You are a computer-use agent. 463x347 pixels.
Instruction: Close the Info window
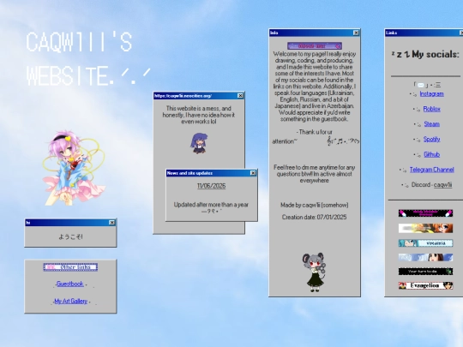356,33
